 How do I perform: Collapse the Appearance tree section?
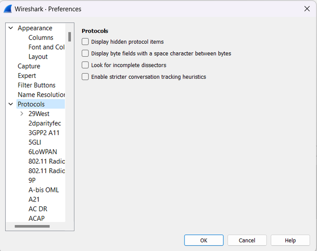(x=11, y=28)
